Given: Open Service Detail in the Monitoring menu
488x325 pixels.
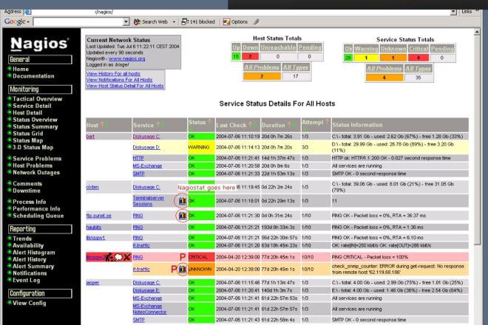Looking at the screenshot, I should coord(32,106).
